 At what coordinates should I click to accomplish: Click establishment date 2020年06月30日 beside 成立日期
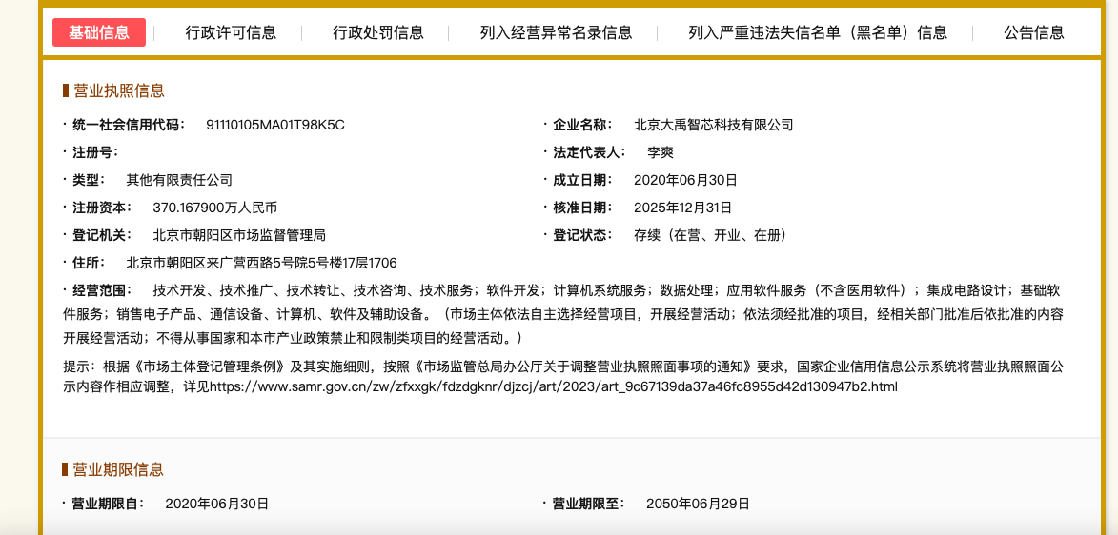click(685, 180)
